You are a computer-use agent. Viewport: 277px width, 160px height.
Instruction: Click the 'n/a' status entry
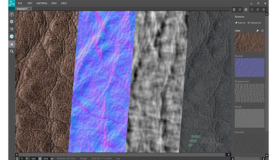pyautogui.click(x=118, y=158)
